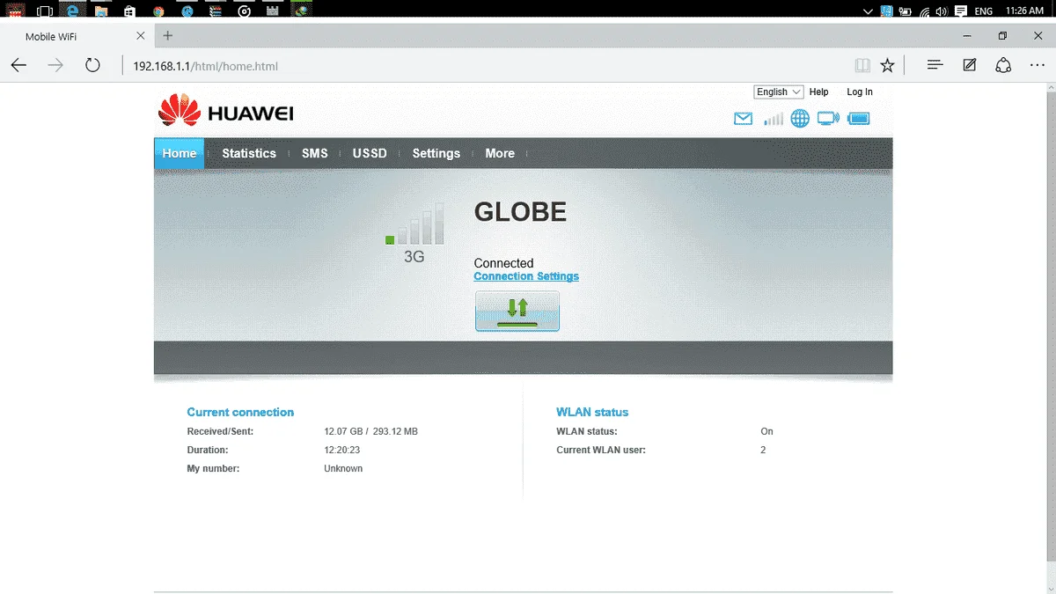Add page to favorites with star icon
This screenshot has height=594, width=1056.
click(x=888, y=65)
